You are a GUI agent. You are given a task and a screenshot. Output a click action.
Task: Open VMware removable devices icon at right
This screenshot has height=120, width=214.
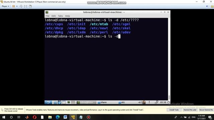point(212,6)
